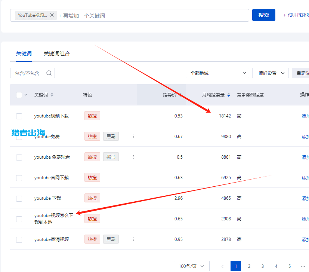The width and height of the screenshot is (309, 272).
Task: Click keyword text youtube高清视频
Action: 52,239
